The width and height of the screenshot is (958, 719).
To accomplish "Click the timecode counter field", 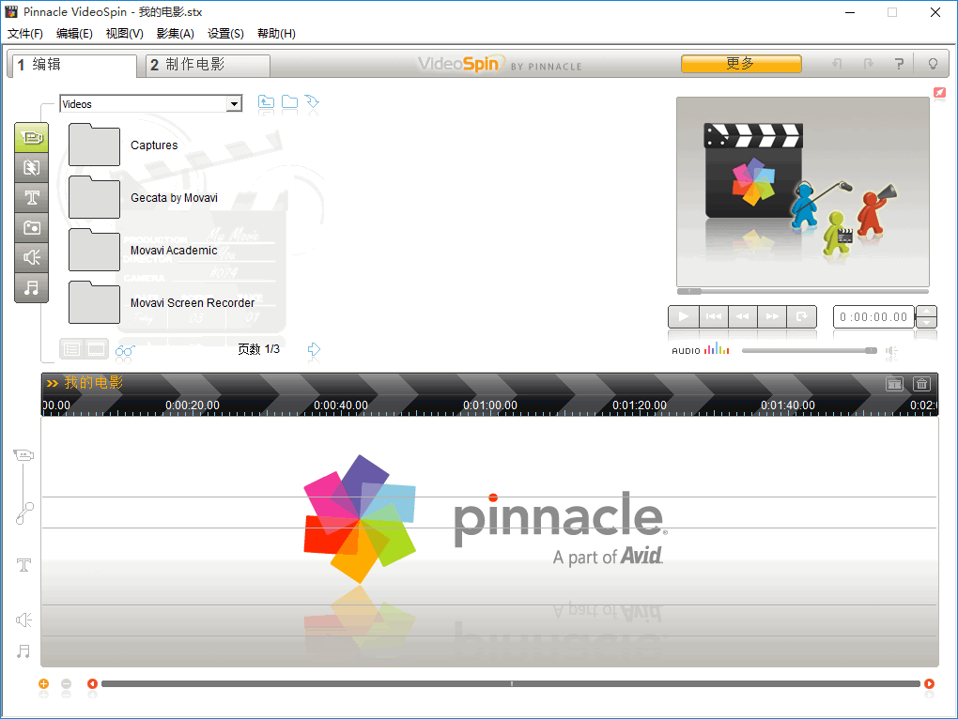I will (873, 316).
